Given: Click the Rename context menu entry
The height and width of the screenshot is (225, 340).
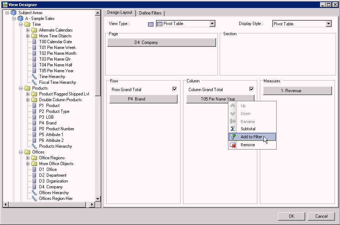Looking at the screenshot, I should (x=252, y=122).
